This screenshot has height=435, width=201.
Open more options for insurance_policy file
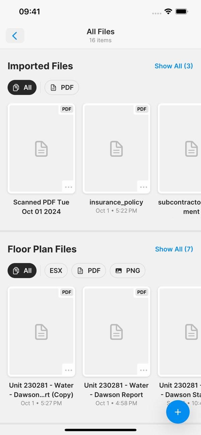pyautogui.click(x=143, y=187)
